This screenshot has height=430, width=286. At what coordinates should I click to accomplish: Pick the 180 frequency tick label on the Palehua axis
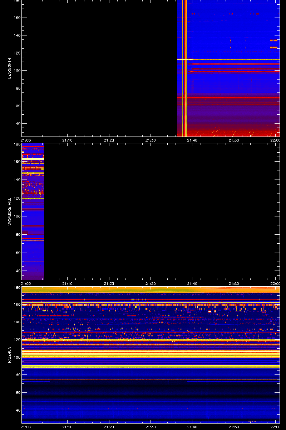pyautogui.click(x=17, y=288)
